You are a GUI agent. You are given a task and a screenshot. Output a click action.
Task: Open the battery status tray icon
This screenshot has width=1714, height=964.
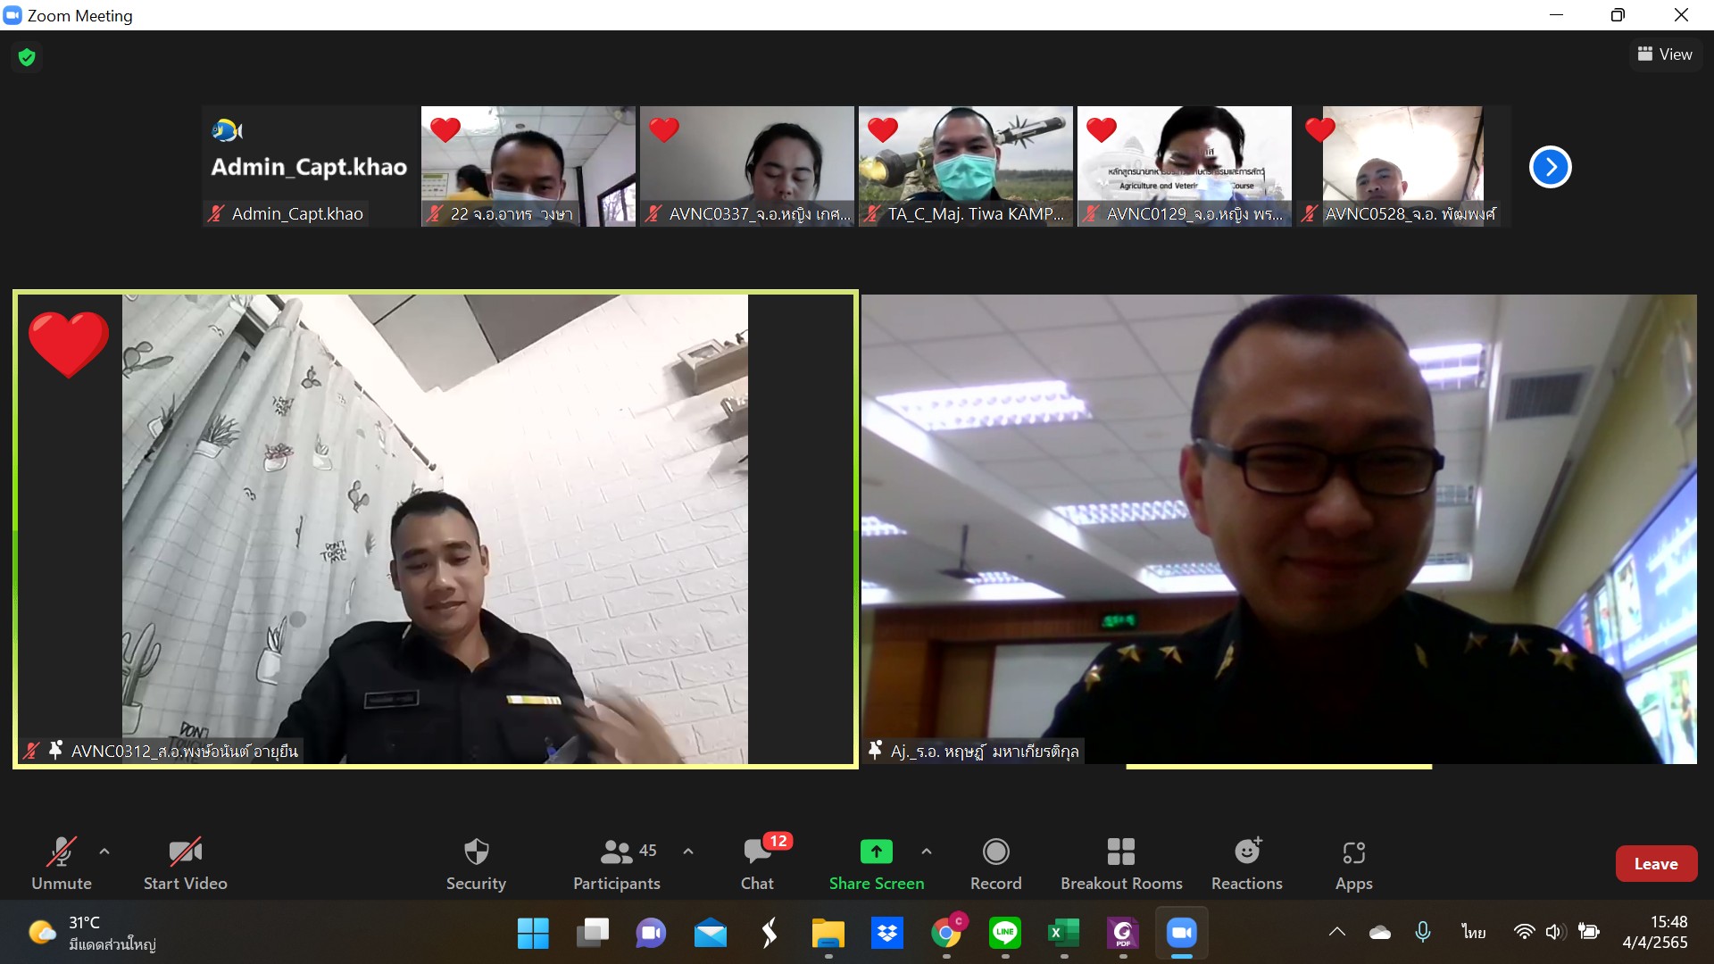coord(1589,932)
